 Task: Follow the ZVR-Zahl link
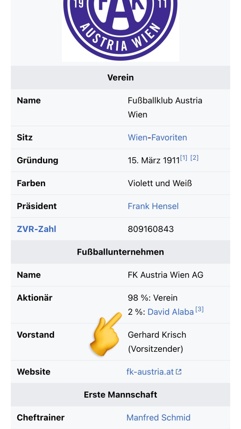coord(36,229)
